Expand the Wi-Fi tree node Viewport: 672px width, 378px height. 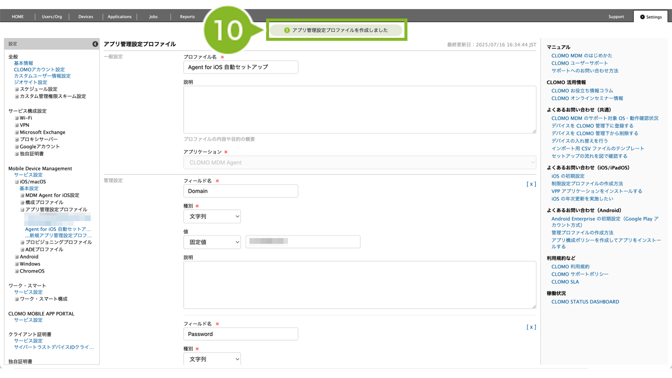17,118
